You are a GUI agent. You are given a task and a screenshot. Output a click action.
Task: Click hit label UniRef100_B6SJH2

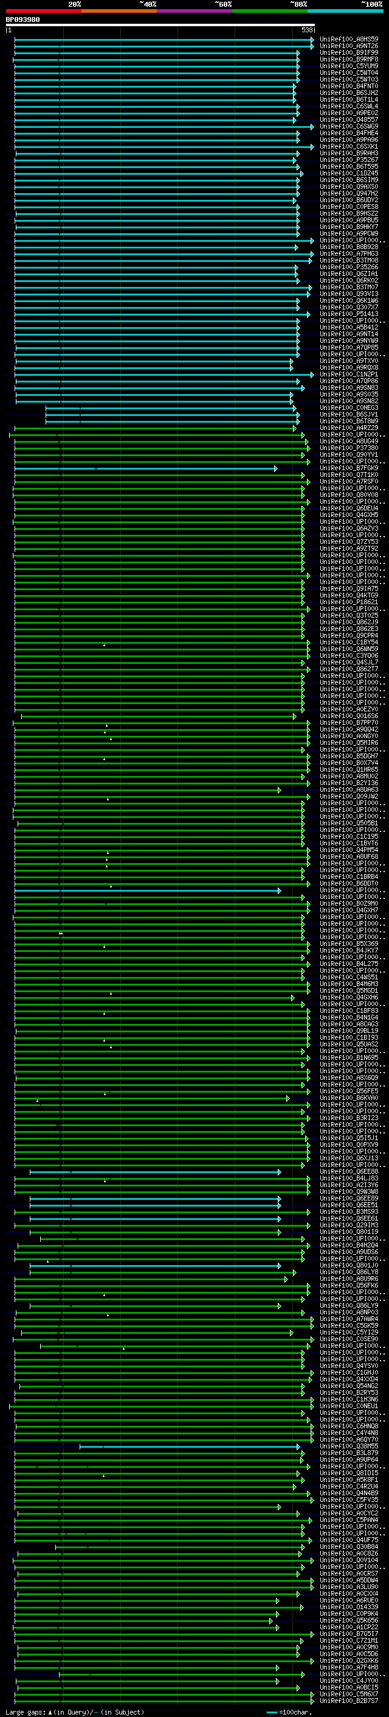[349, 93]
